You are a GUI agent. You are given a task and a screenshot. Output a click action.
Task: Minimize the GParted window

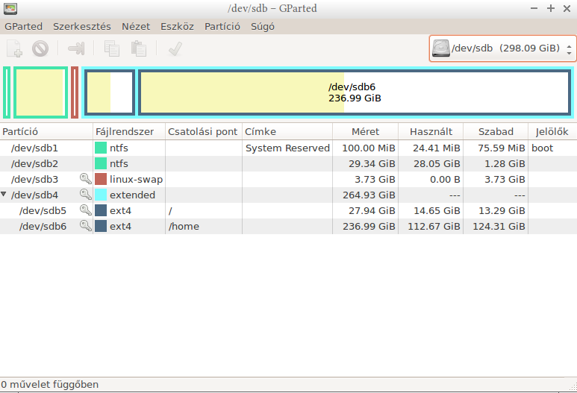click(x=534, y=8)
